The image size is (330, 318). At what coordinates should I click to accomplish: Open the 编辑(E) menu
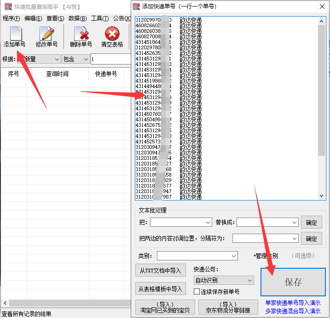point(33,18)
